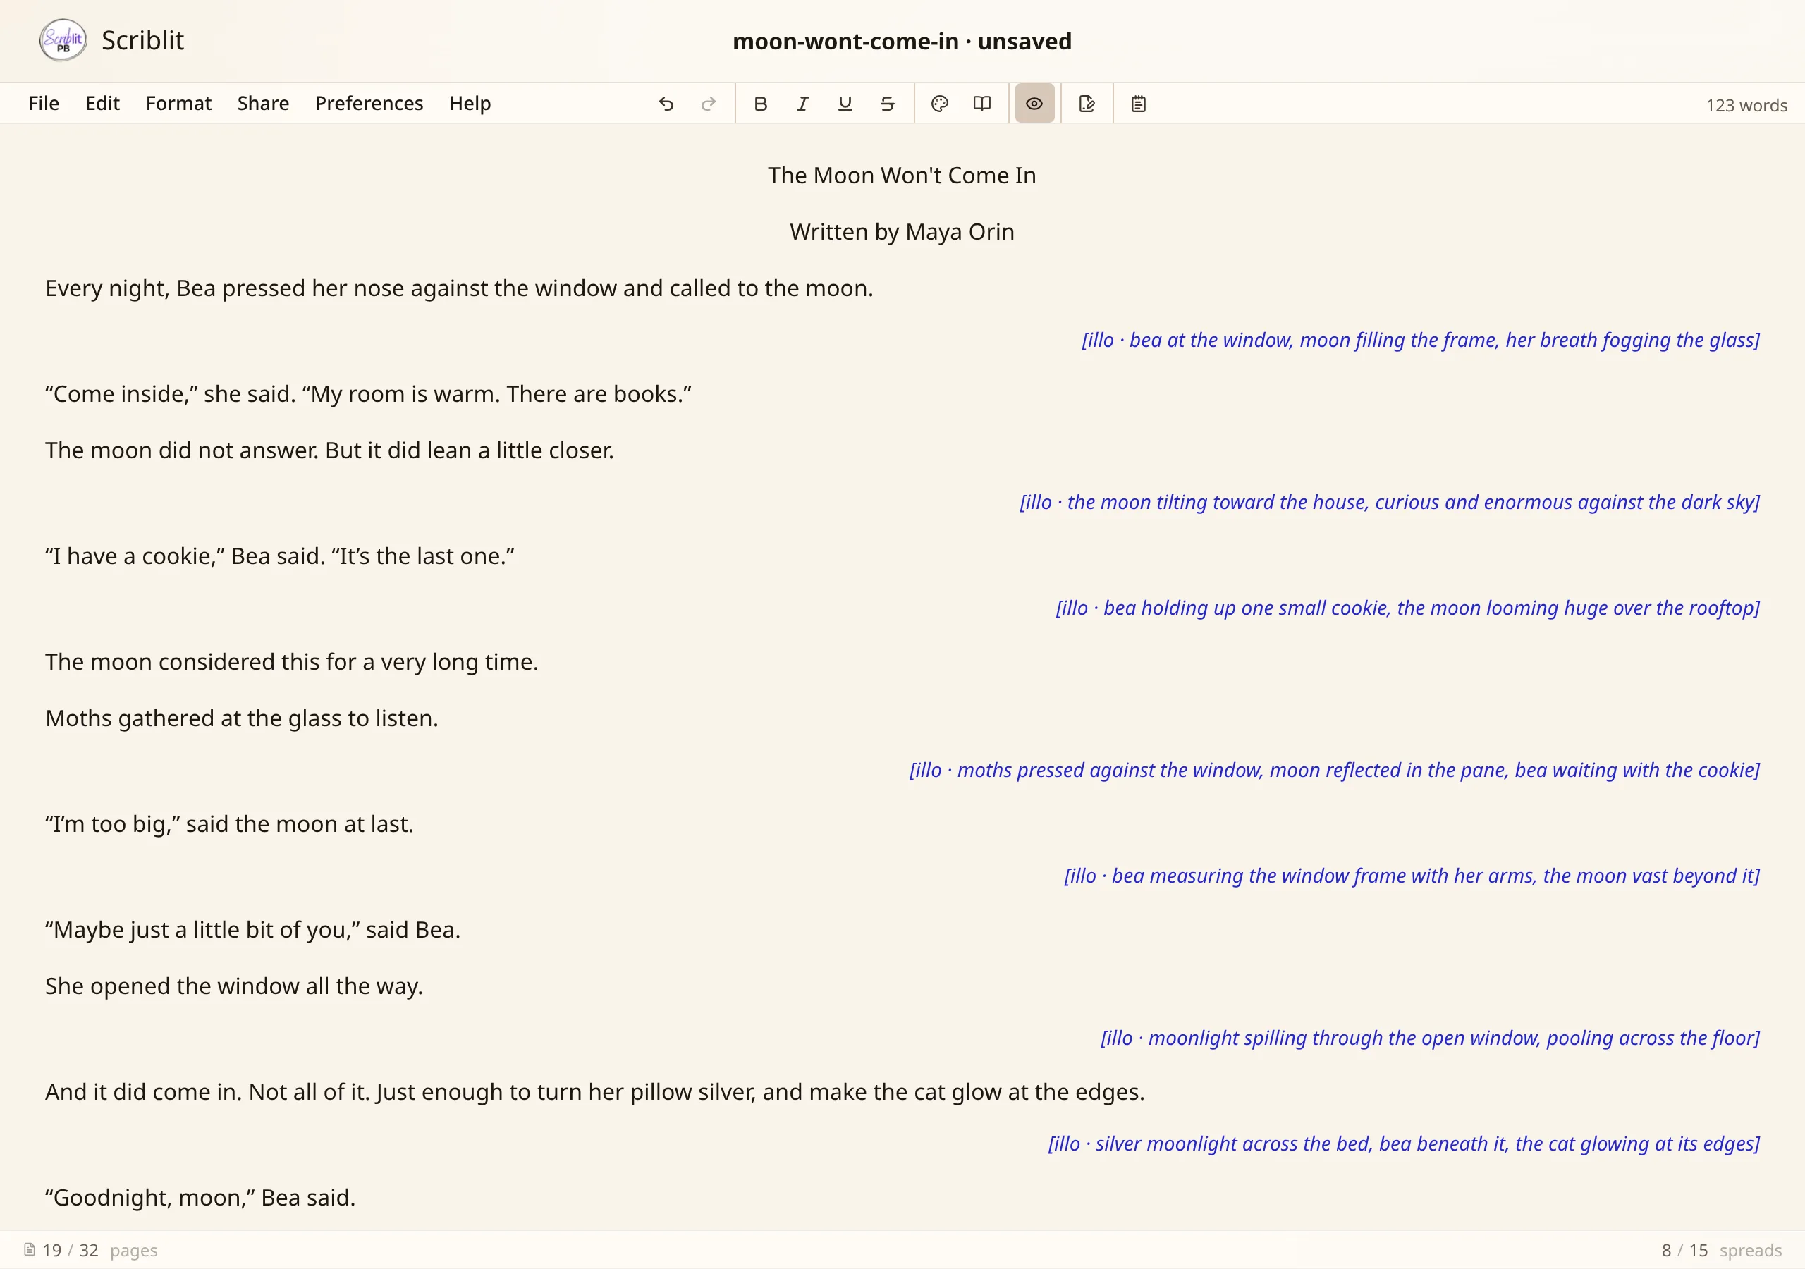1805x1269 pixels.
Task: Click the page edit pencil icon
Action: [x=1087, y=104]
